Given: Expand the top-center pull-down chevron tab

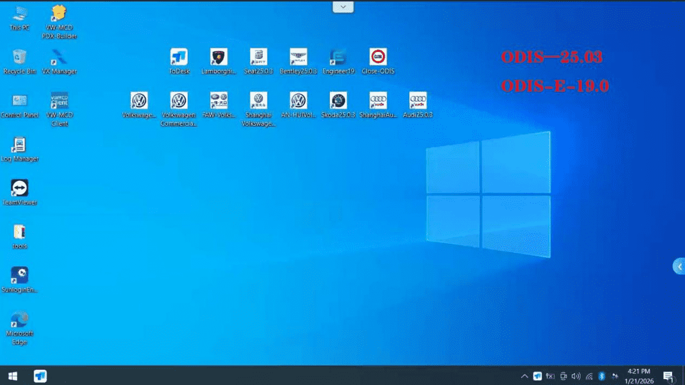Looking at the screenshot, I should click(x=343, y=7).
